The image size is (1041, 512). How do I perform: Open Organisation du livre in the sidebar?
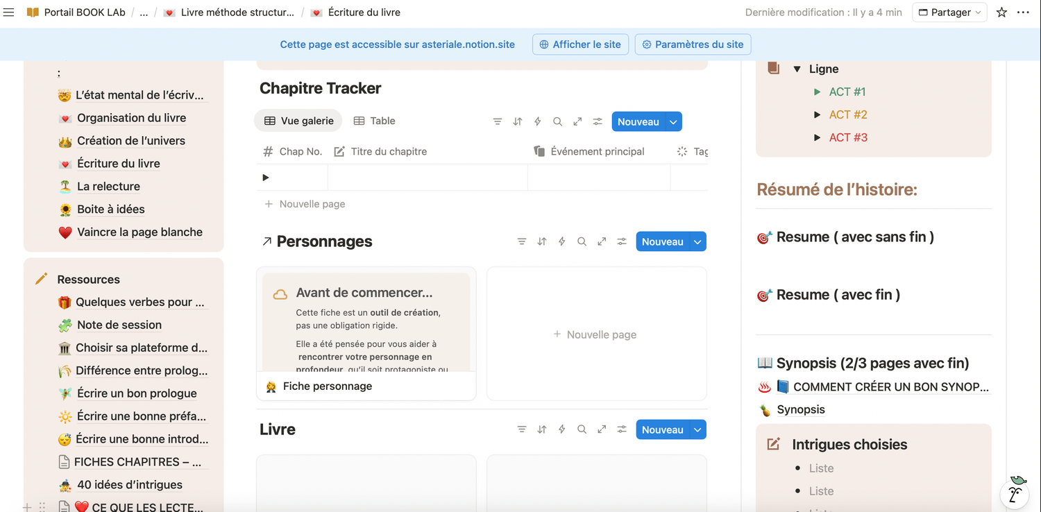(x=131, y=118)
